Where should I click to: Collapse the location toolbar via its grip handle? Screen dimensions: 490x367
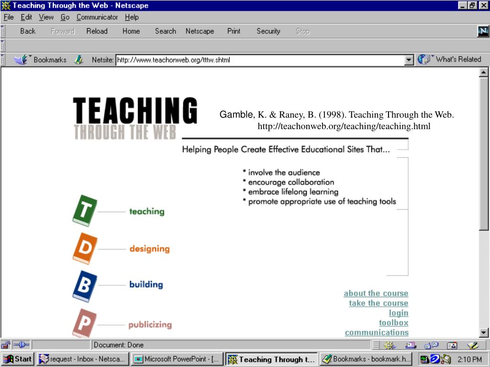tap(3, 60)
